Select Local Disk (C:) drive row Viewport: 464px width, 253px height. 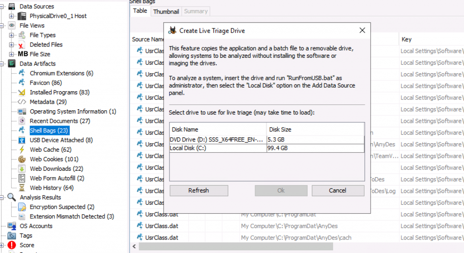click(217, 148)
